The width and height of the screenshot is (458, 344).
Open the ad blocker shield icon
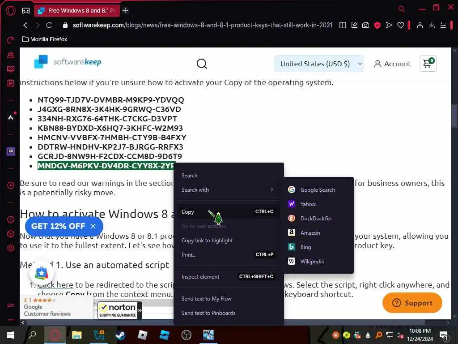377,25
